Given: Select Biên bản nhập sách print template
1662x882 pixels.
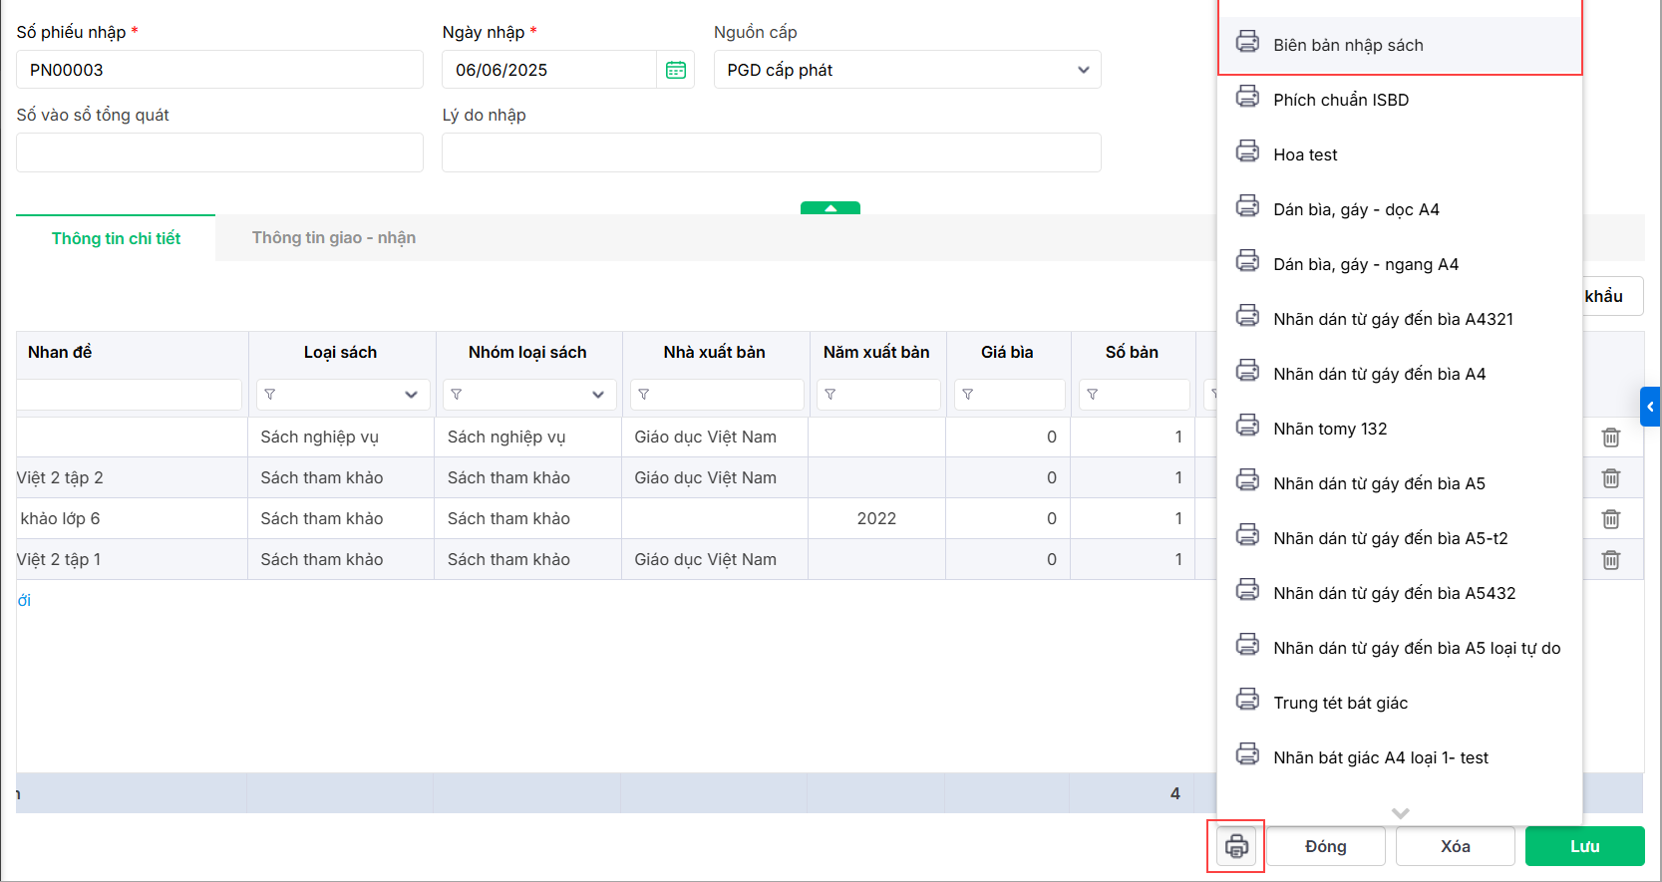Looking at the screenshot, I should coord(1348,45).
